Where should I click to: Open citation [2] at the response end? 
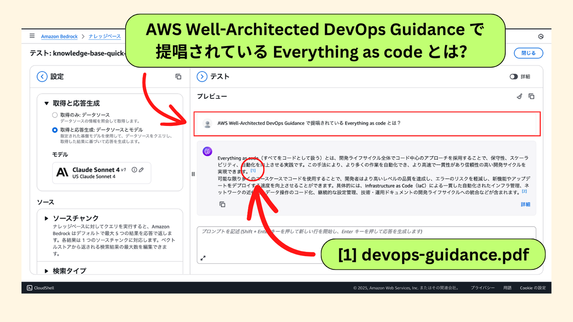[524, 191]
